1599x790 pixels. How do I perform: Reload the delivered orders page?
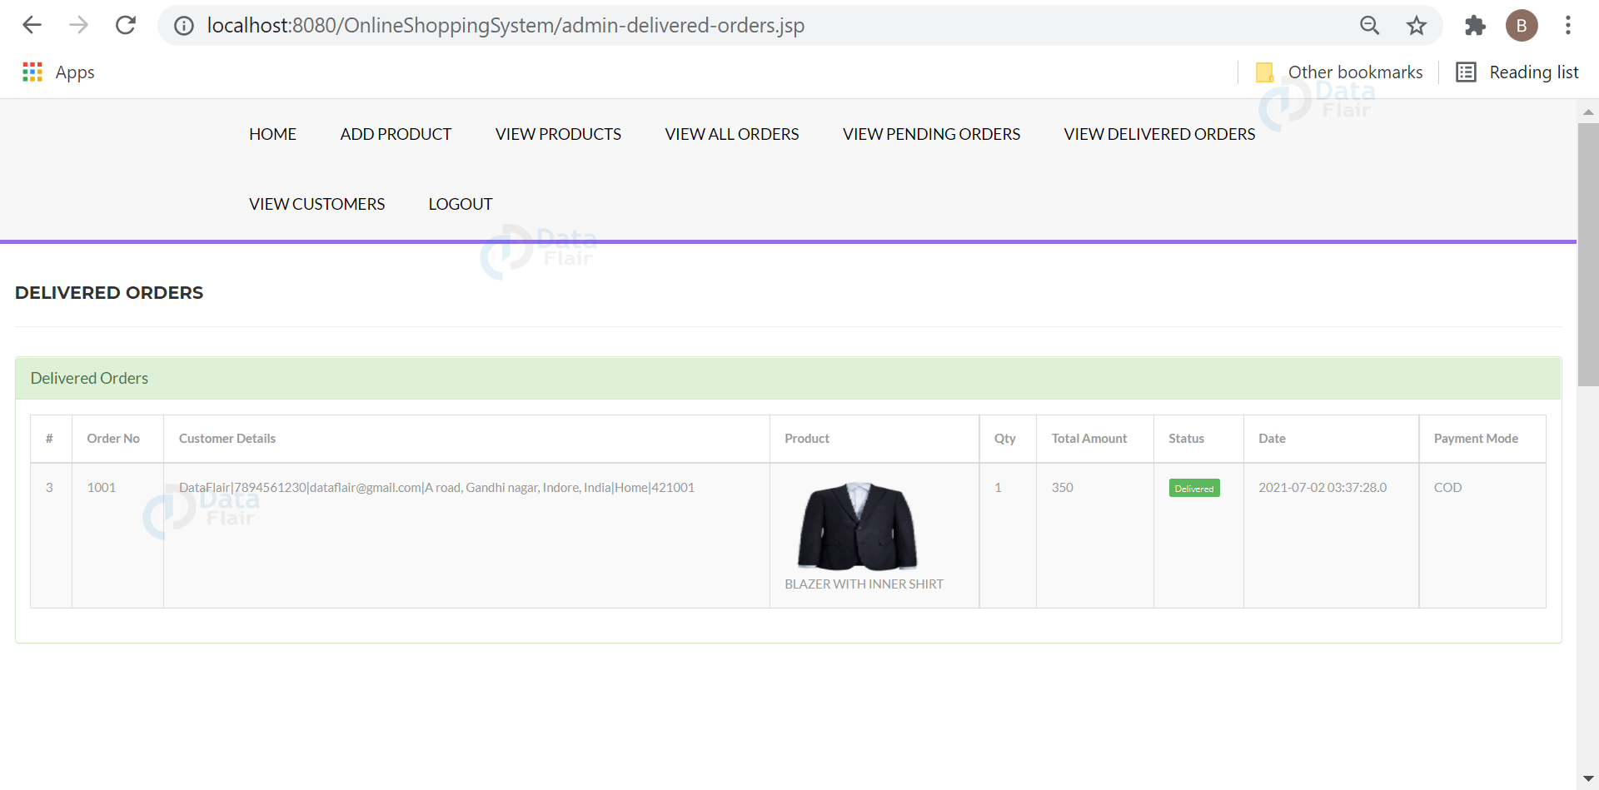tap(126, 25)
